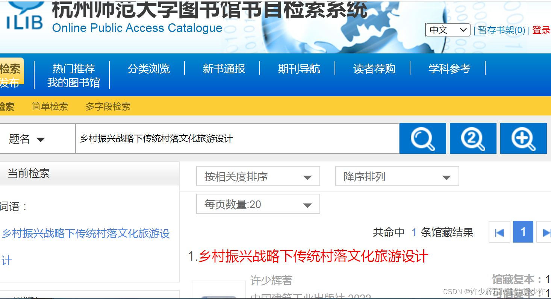Click the Online Public Access Catalogue subtitle
The image size is (551, 299).
tap(137, 28)
